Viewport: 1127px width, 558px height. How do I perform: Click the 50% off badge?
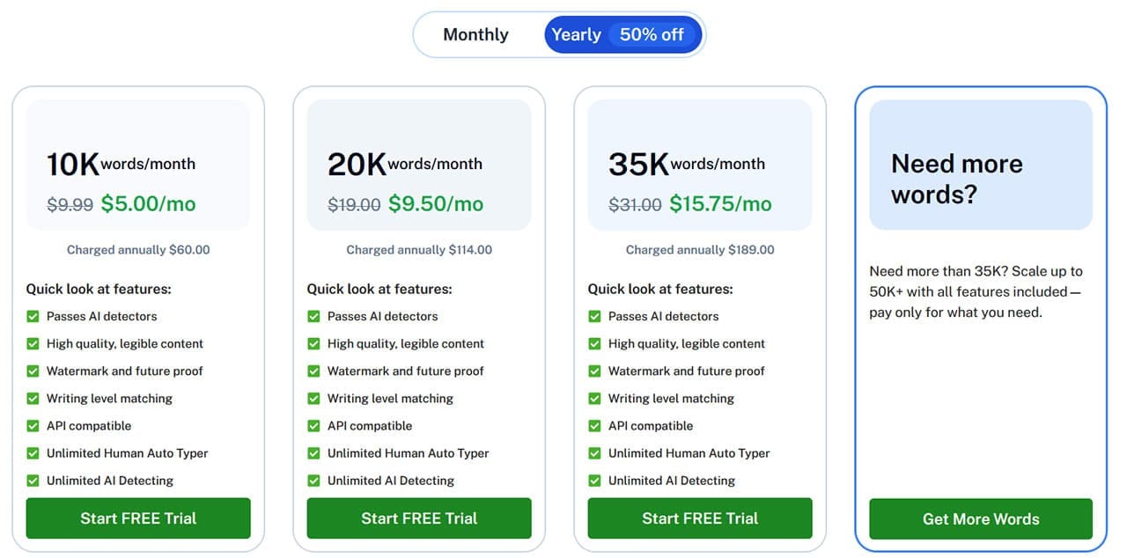(652, 35)
